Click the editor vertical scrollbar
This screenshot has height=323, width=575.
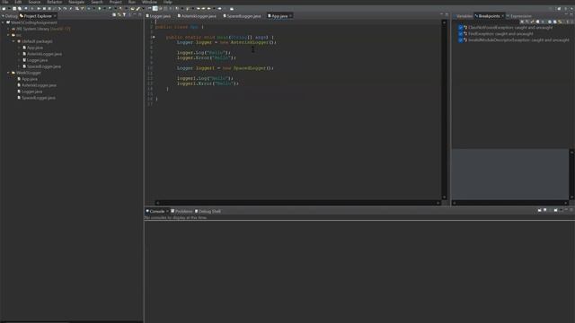point(444,109)
